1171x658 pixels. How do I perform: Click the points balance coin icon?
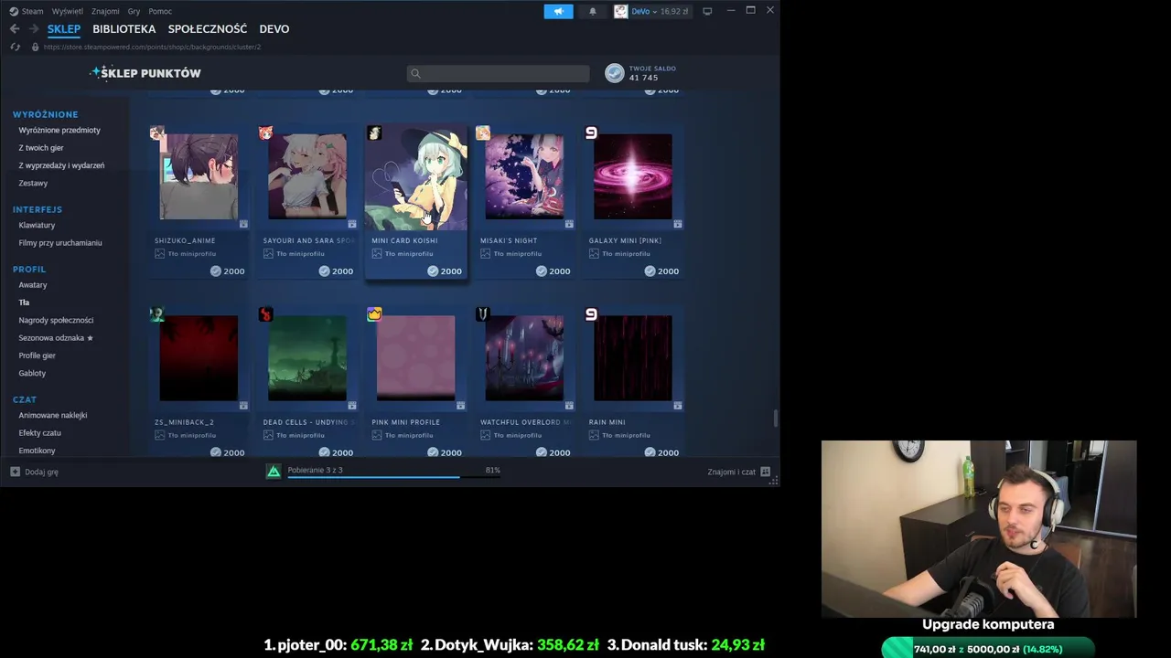pyautogui.click(x=615, y=73)
